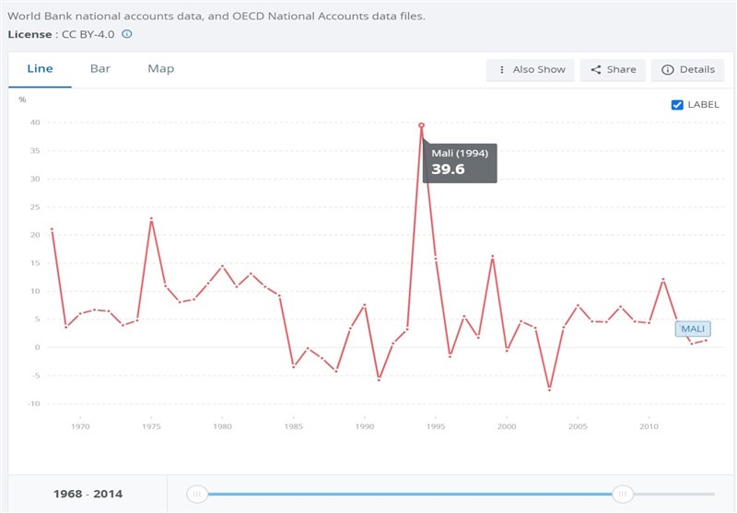The height and width of the screenshot is (513, 737).
Task: Click the share icon
Action: click(x=596, y=70)
